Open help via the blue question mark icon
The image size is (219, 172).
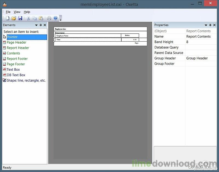point(56,18)
